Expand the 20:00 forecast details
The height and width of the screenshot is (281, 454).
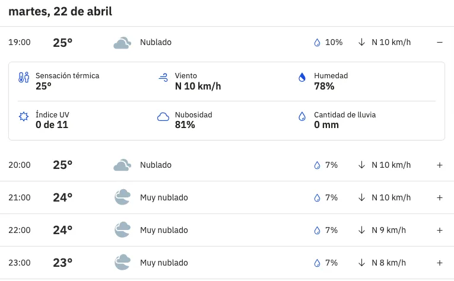[x=440, y=165]
